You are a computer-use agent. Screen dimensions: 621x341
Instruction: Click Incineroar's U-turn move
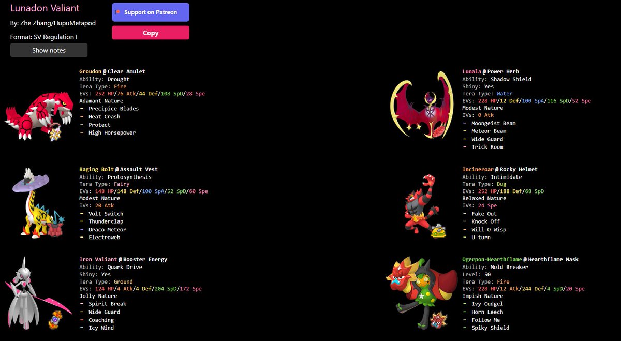[481, 238]
